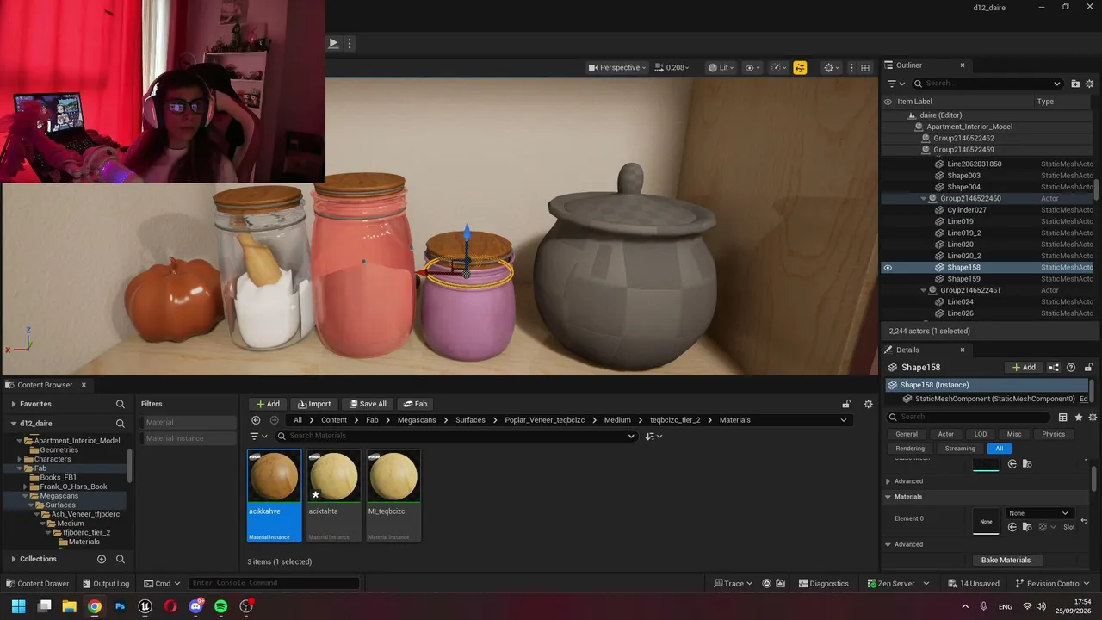The height and width of the screenshot is (620, 1102).
Task: Toggle visibility eye for Shape158
Action: pos(888,267)
